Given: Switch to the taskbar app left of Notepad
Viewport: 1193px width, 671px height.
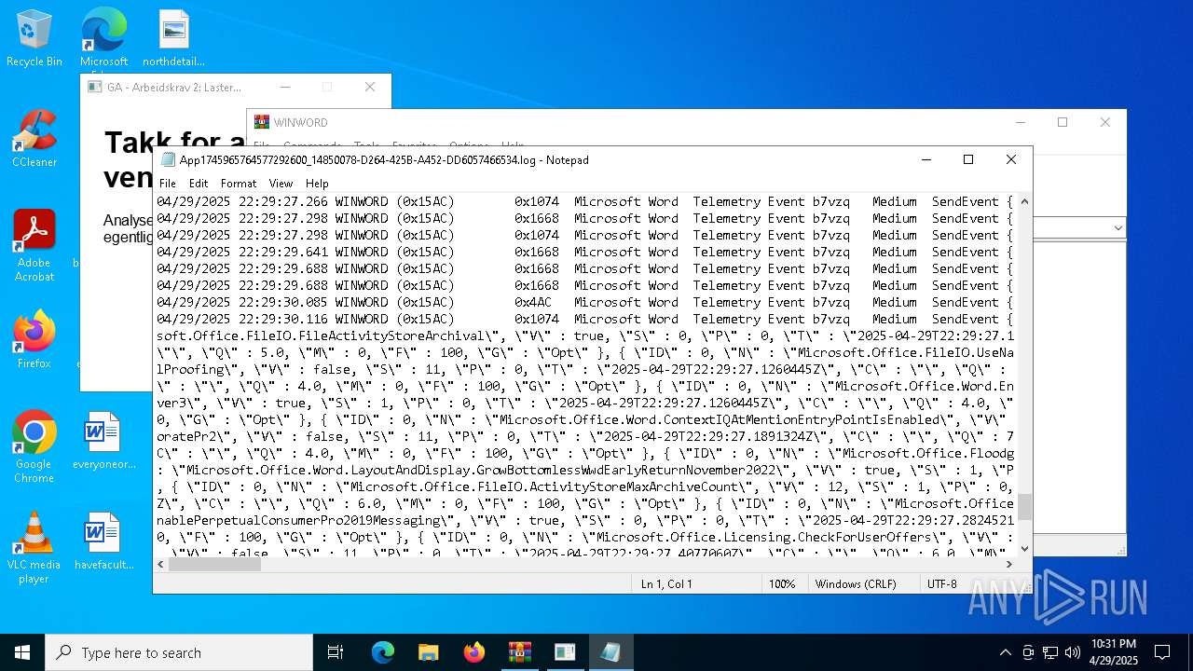Looking at the screenshot, I should (x=566, y=652).
